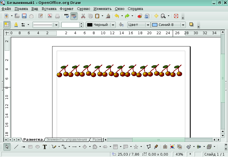
Task: Toggle the Points edit mode
Action: click(148, 147)
